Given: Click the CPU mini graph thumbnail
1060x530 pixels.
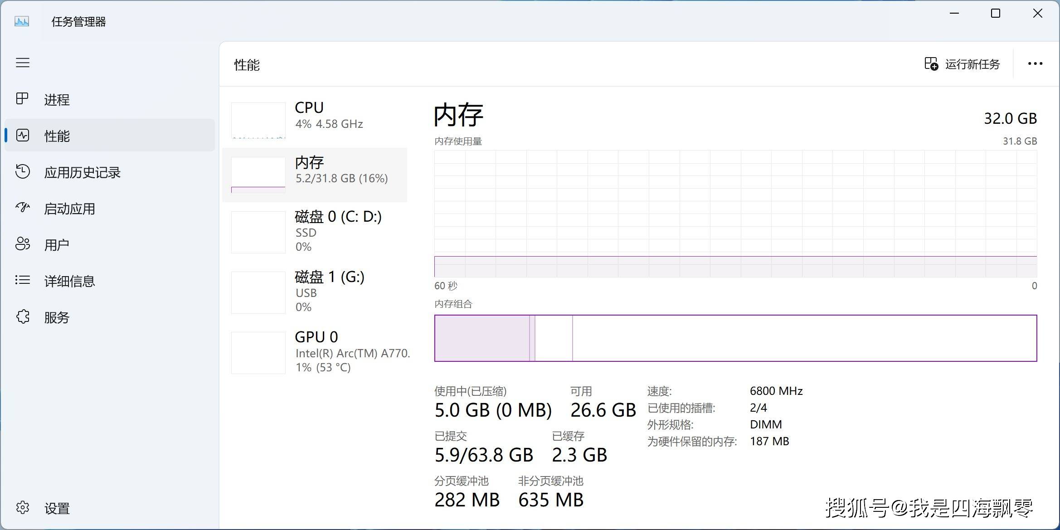Looking at the screenshot, I should coord(258,120).
